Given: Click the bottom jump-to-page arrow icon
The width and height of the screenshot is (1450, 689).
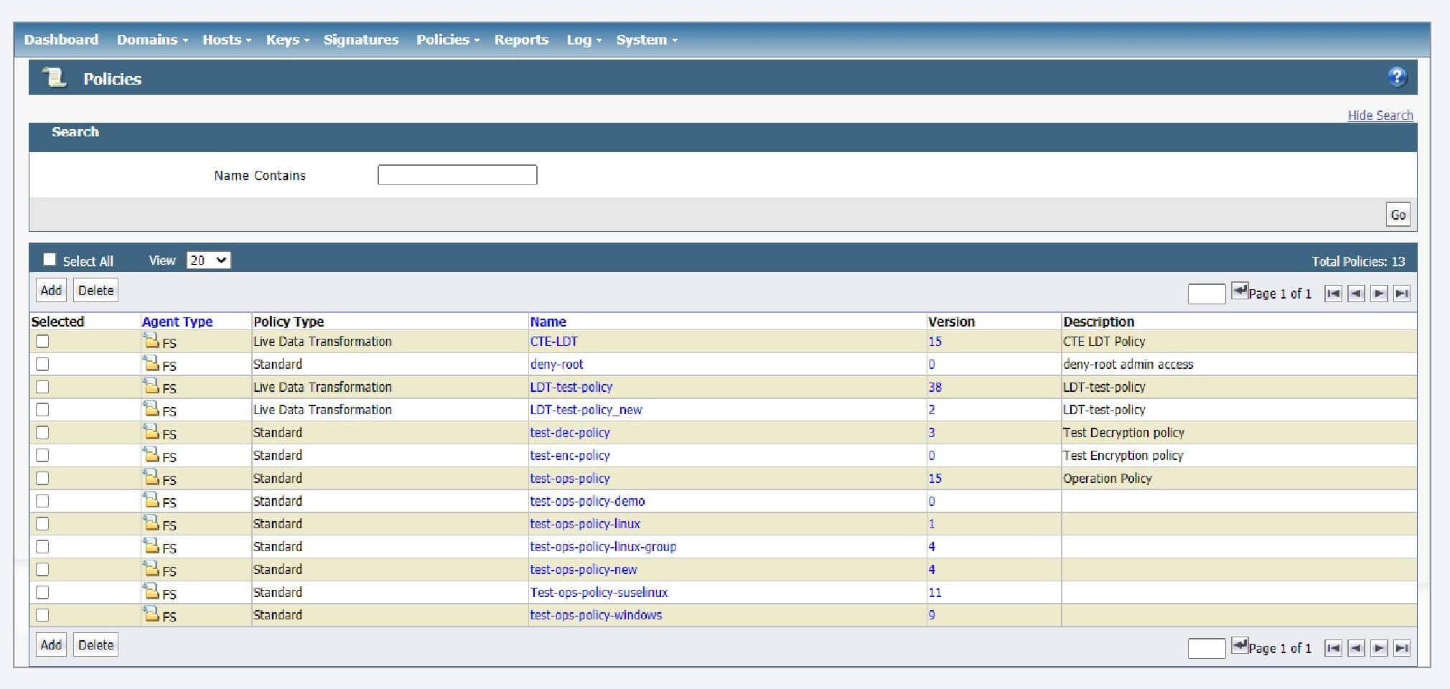Looking at the screenshot, I should point(1240,645).
